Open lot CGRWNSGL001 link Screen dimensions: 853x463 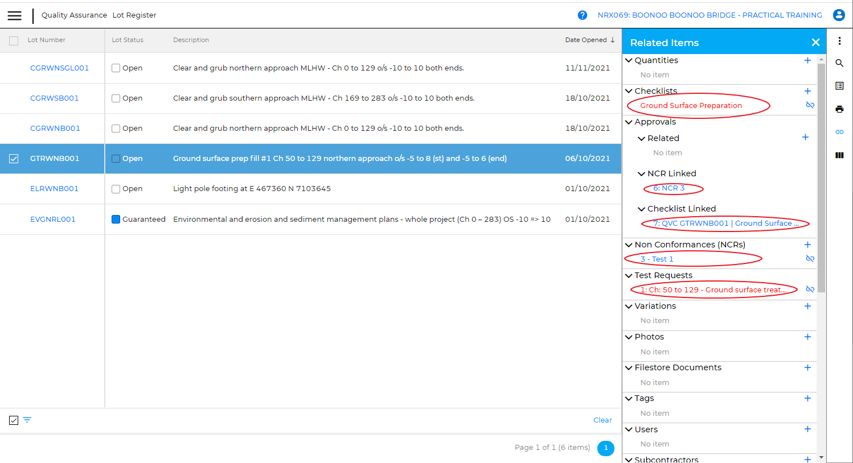point(59,68)
